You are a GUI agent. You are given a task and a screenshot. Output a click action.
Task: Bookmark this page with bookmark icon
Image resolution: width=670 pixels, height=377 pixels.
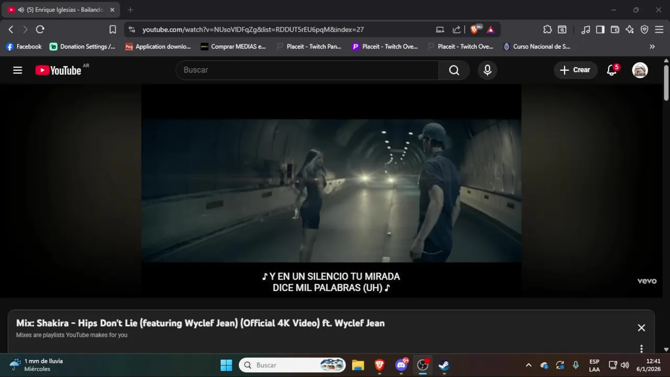113,29
